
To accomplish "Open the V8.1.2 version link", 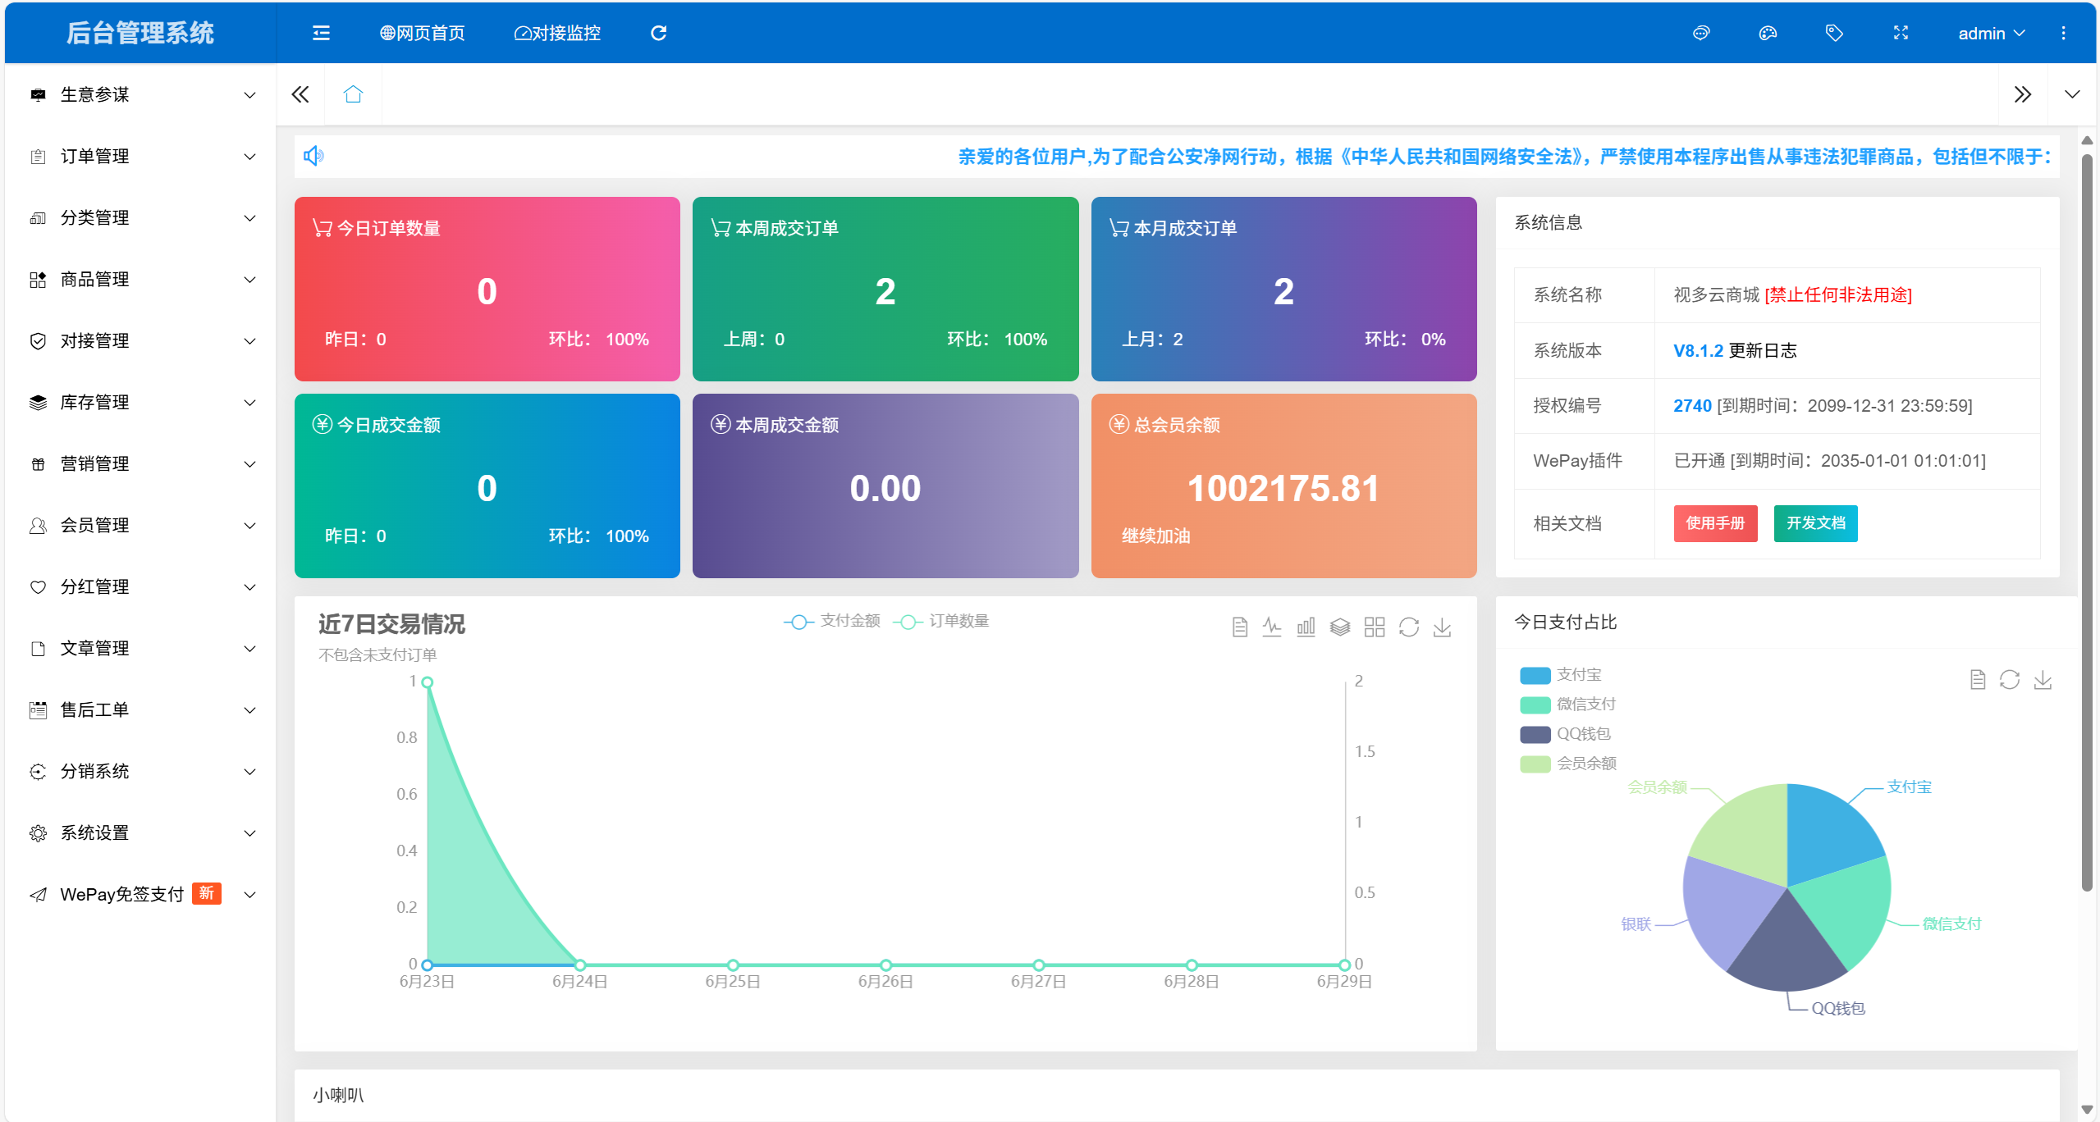I will pos(1697,351).
